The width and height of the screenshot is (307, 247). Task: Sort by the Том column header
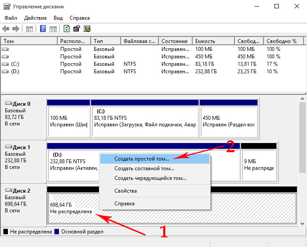point(29,41)
